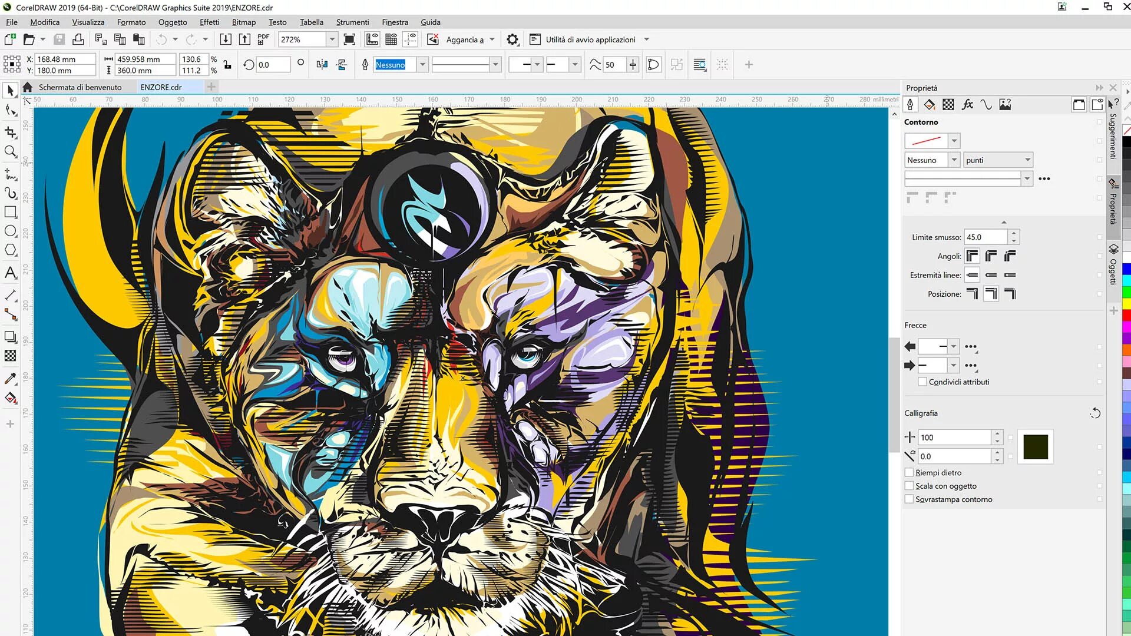Viewport: 1131px width, 636px height.
Task: Click Limite smusso value field
Action: coord(986,237)
